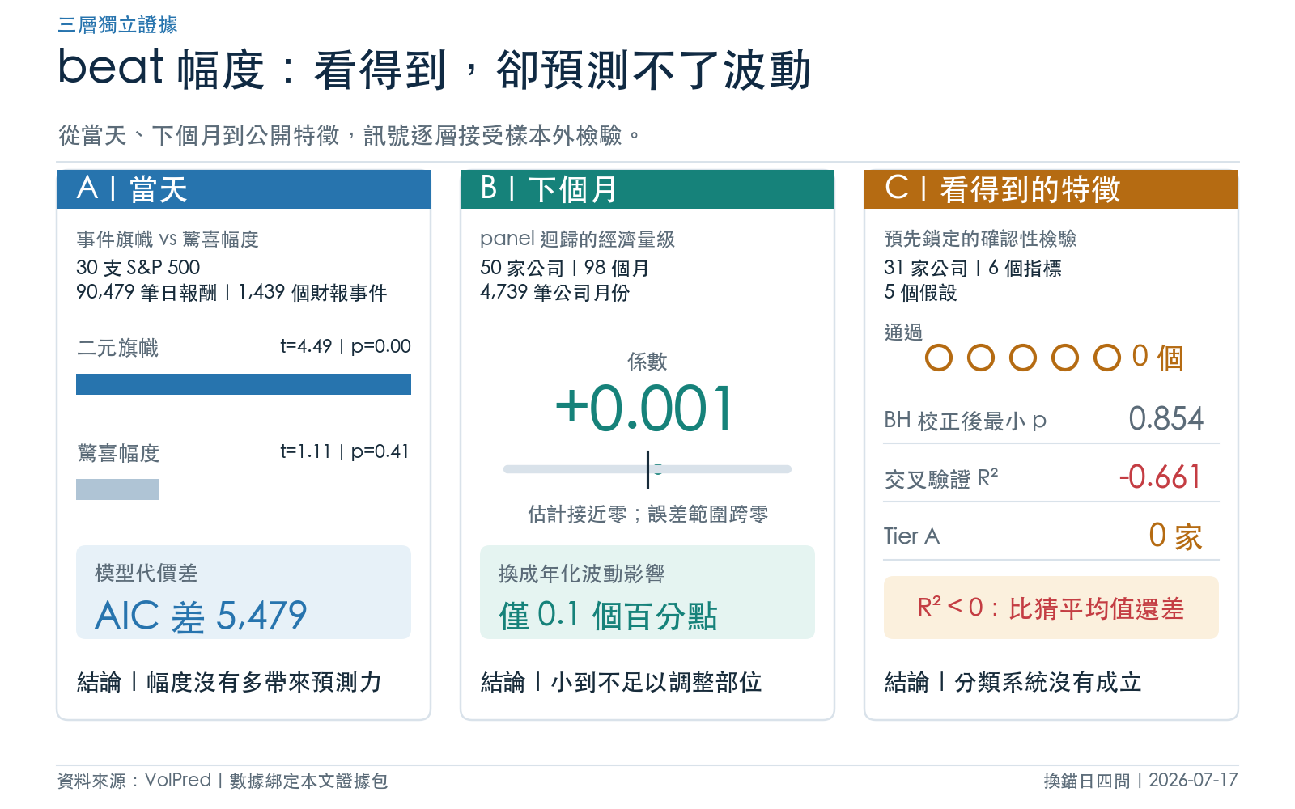The image size is (1295, 809).
Task: Click the subtitle starting '從當天、下個月到公開特徵'
Action: (x=349, y=135)
